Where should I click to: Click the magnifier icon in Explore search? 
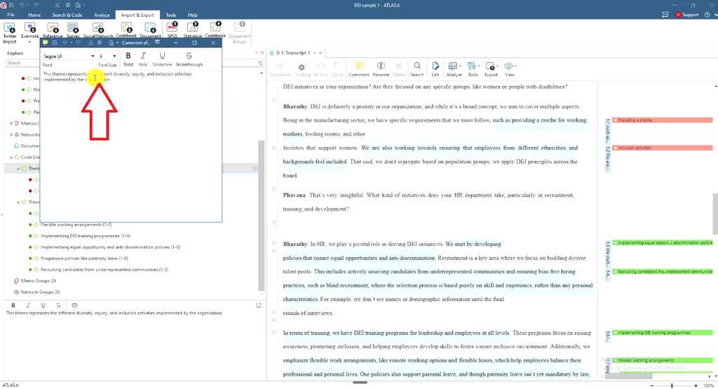pos(261,63)
